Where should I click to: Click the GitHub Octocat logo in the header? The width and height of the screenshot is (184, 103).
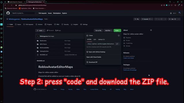8,13
